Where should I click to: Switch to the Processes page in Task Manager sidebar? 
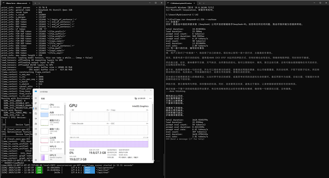pos(36,103)
